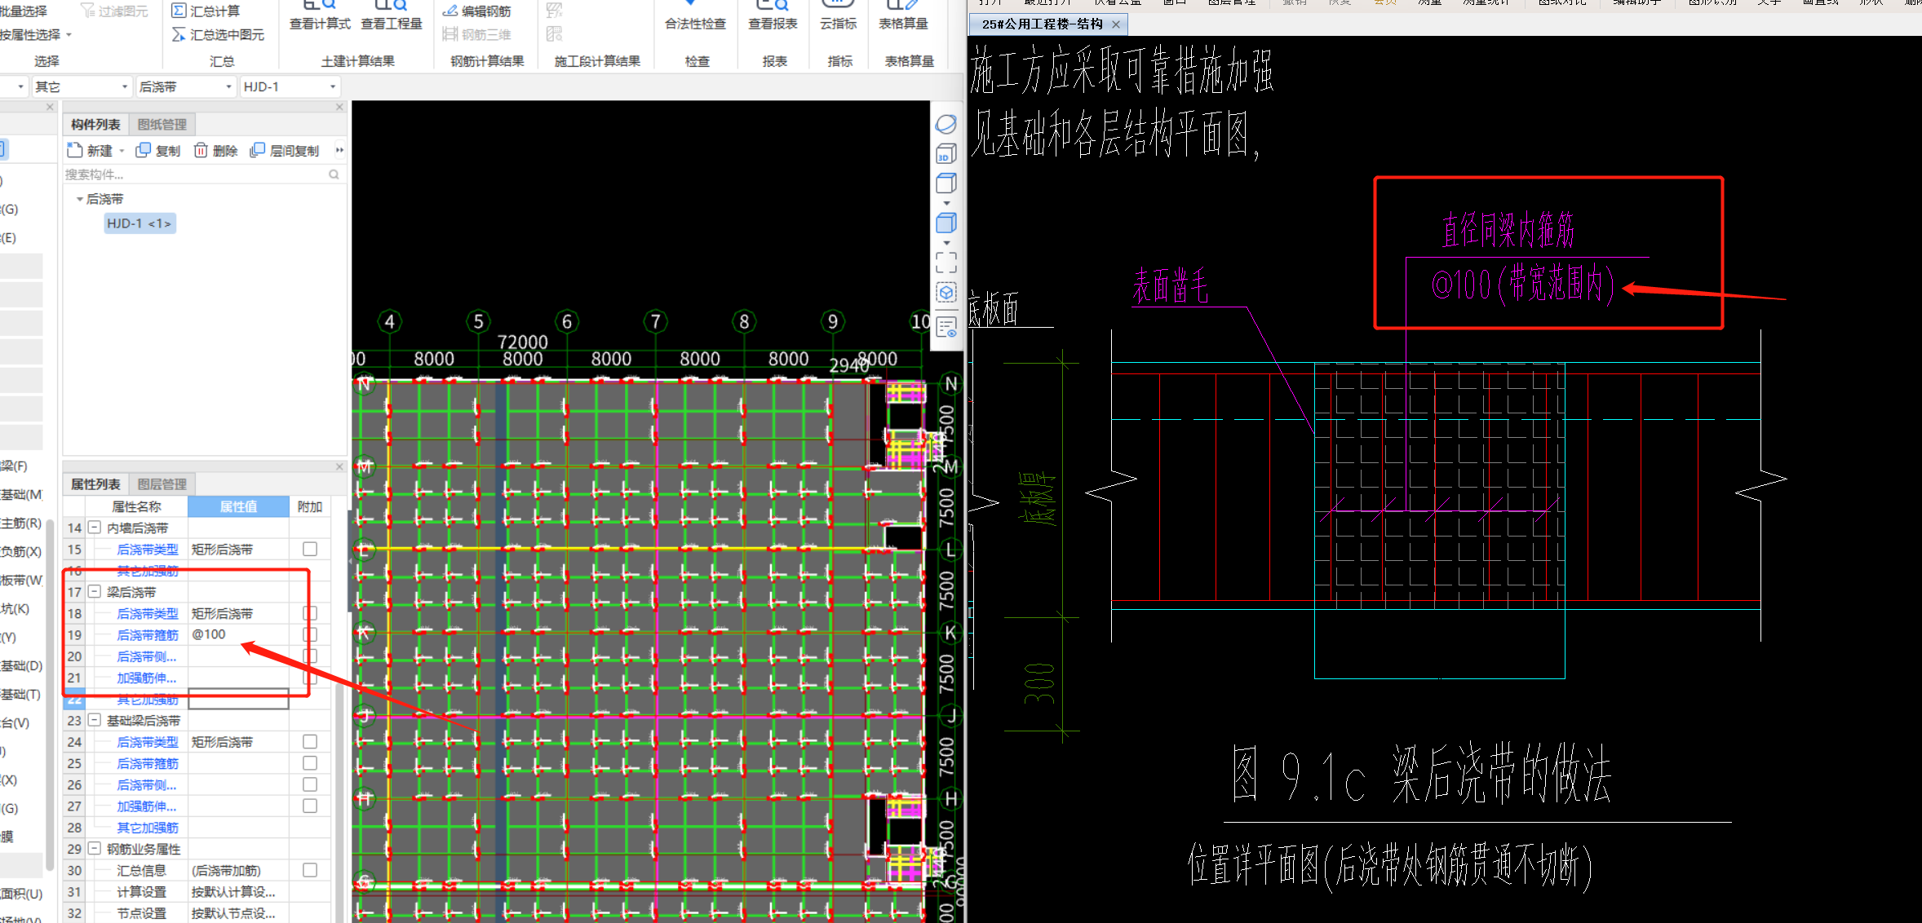Toggle 附加 checkbox for row 24
The image size is (1922, 923).
310,741
